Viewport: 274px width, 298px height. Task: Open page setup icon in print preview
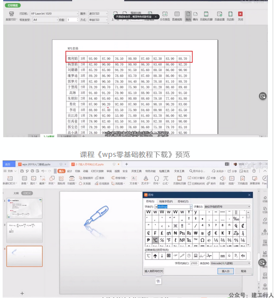pyautogui.click(x=219, y=14)
